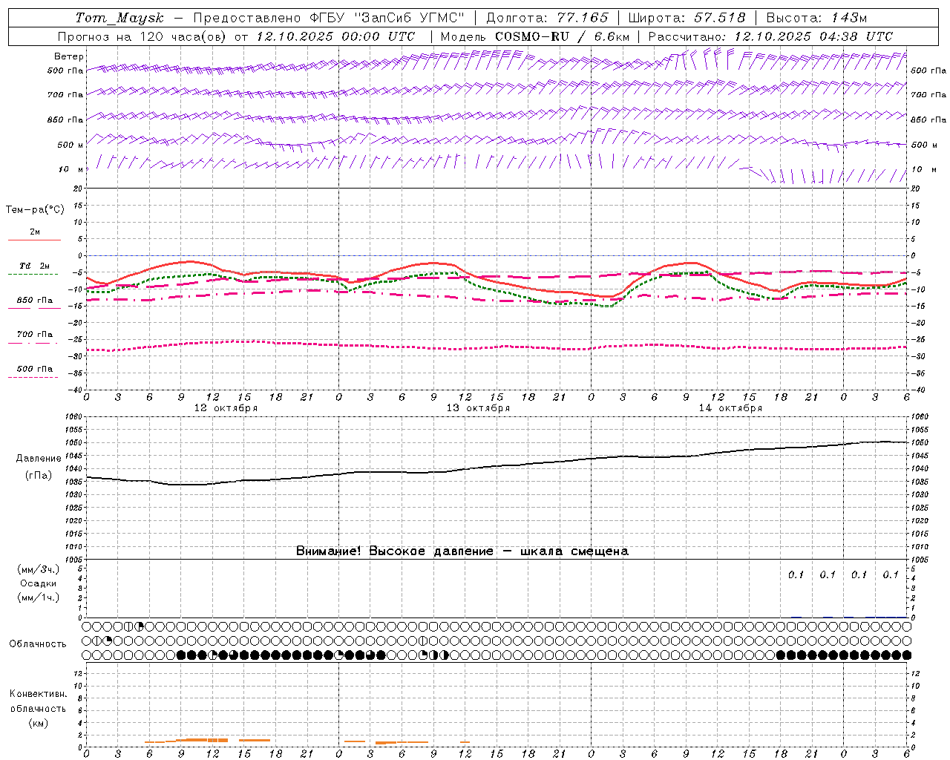Click the 'Высота: 143м' elevation text
This screenshot has width=950, height=760.
pos(816,18)
